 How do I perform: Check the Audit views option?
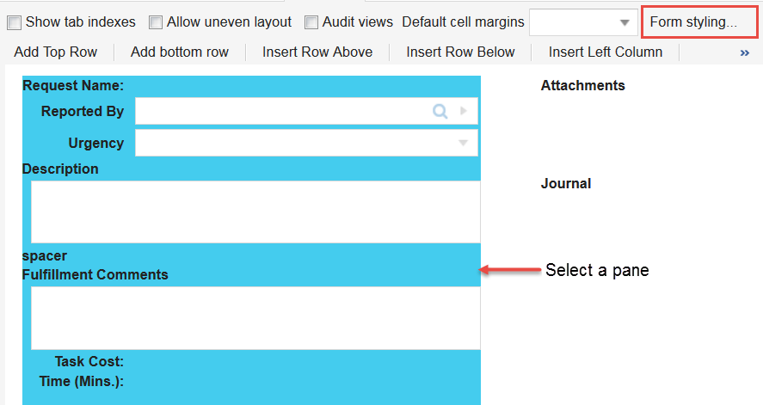click(x=311, y=22)
